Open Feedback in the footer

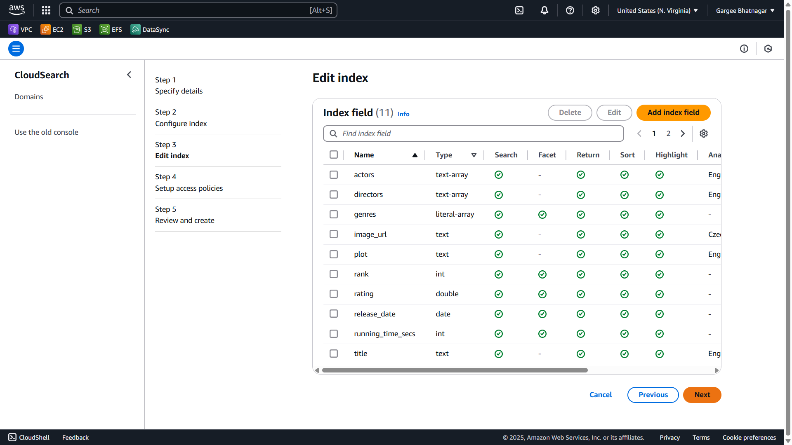coord(75,437)
